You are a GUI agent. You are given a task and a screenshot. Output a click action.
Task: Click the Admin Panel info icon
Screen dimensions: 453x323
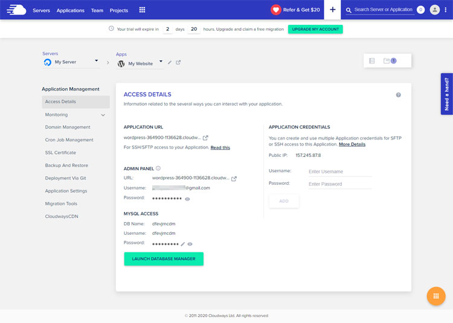point(158,168)
